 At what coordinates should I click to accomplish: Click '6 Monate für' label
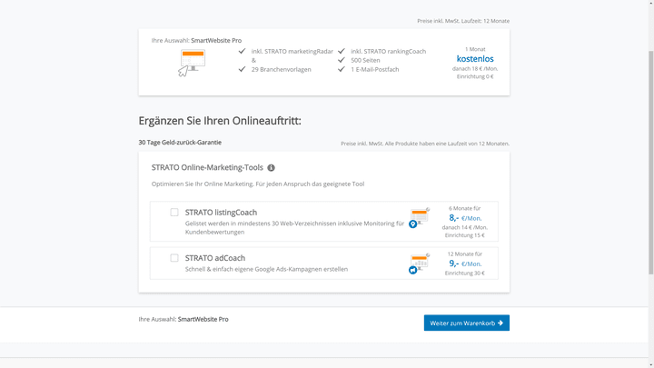465,208
